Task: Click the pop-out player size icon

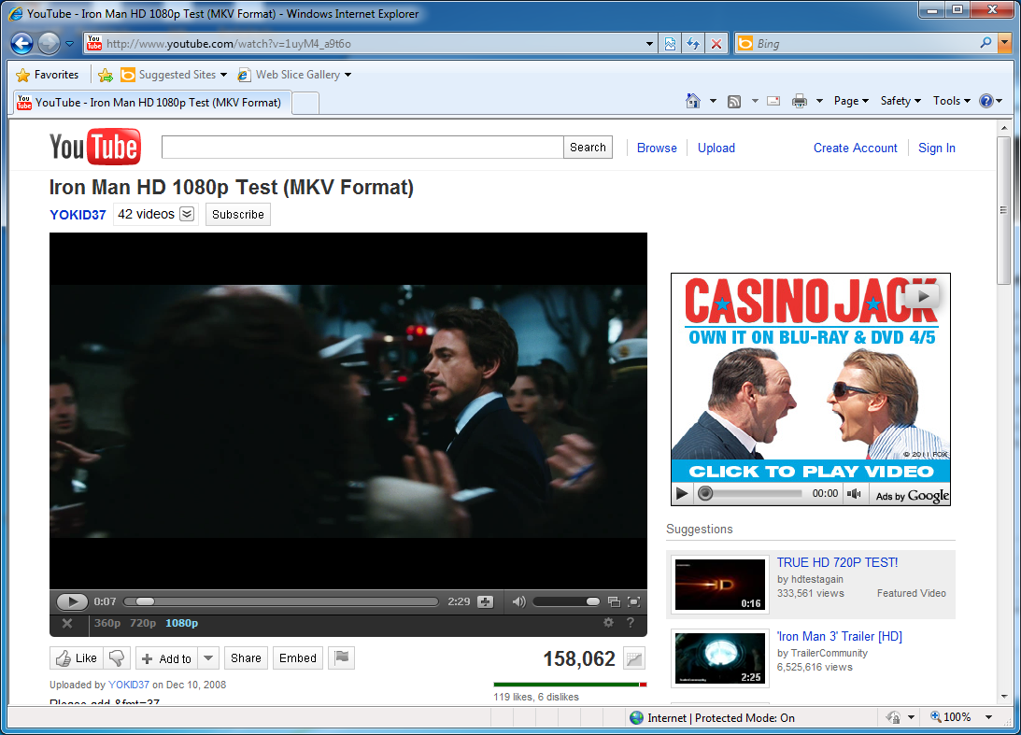Action: pos(613,601)
